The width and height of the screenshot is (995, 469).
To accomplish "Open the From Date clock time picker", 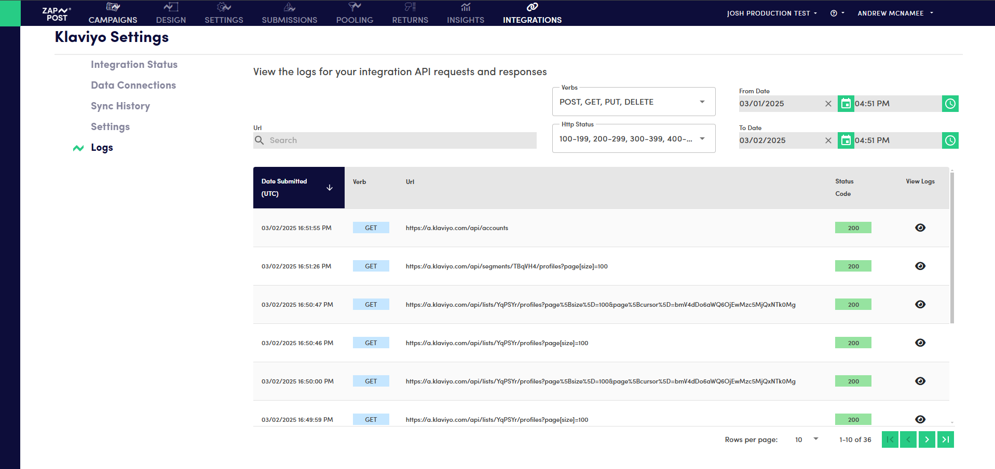I will coord(950,104).
